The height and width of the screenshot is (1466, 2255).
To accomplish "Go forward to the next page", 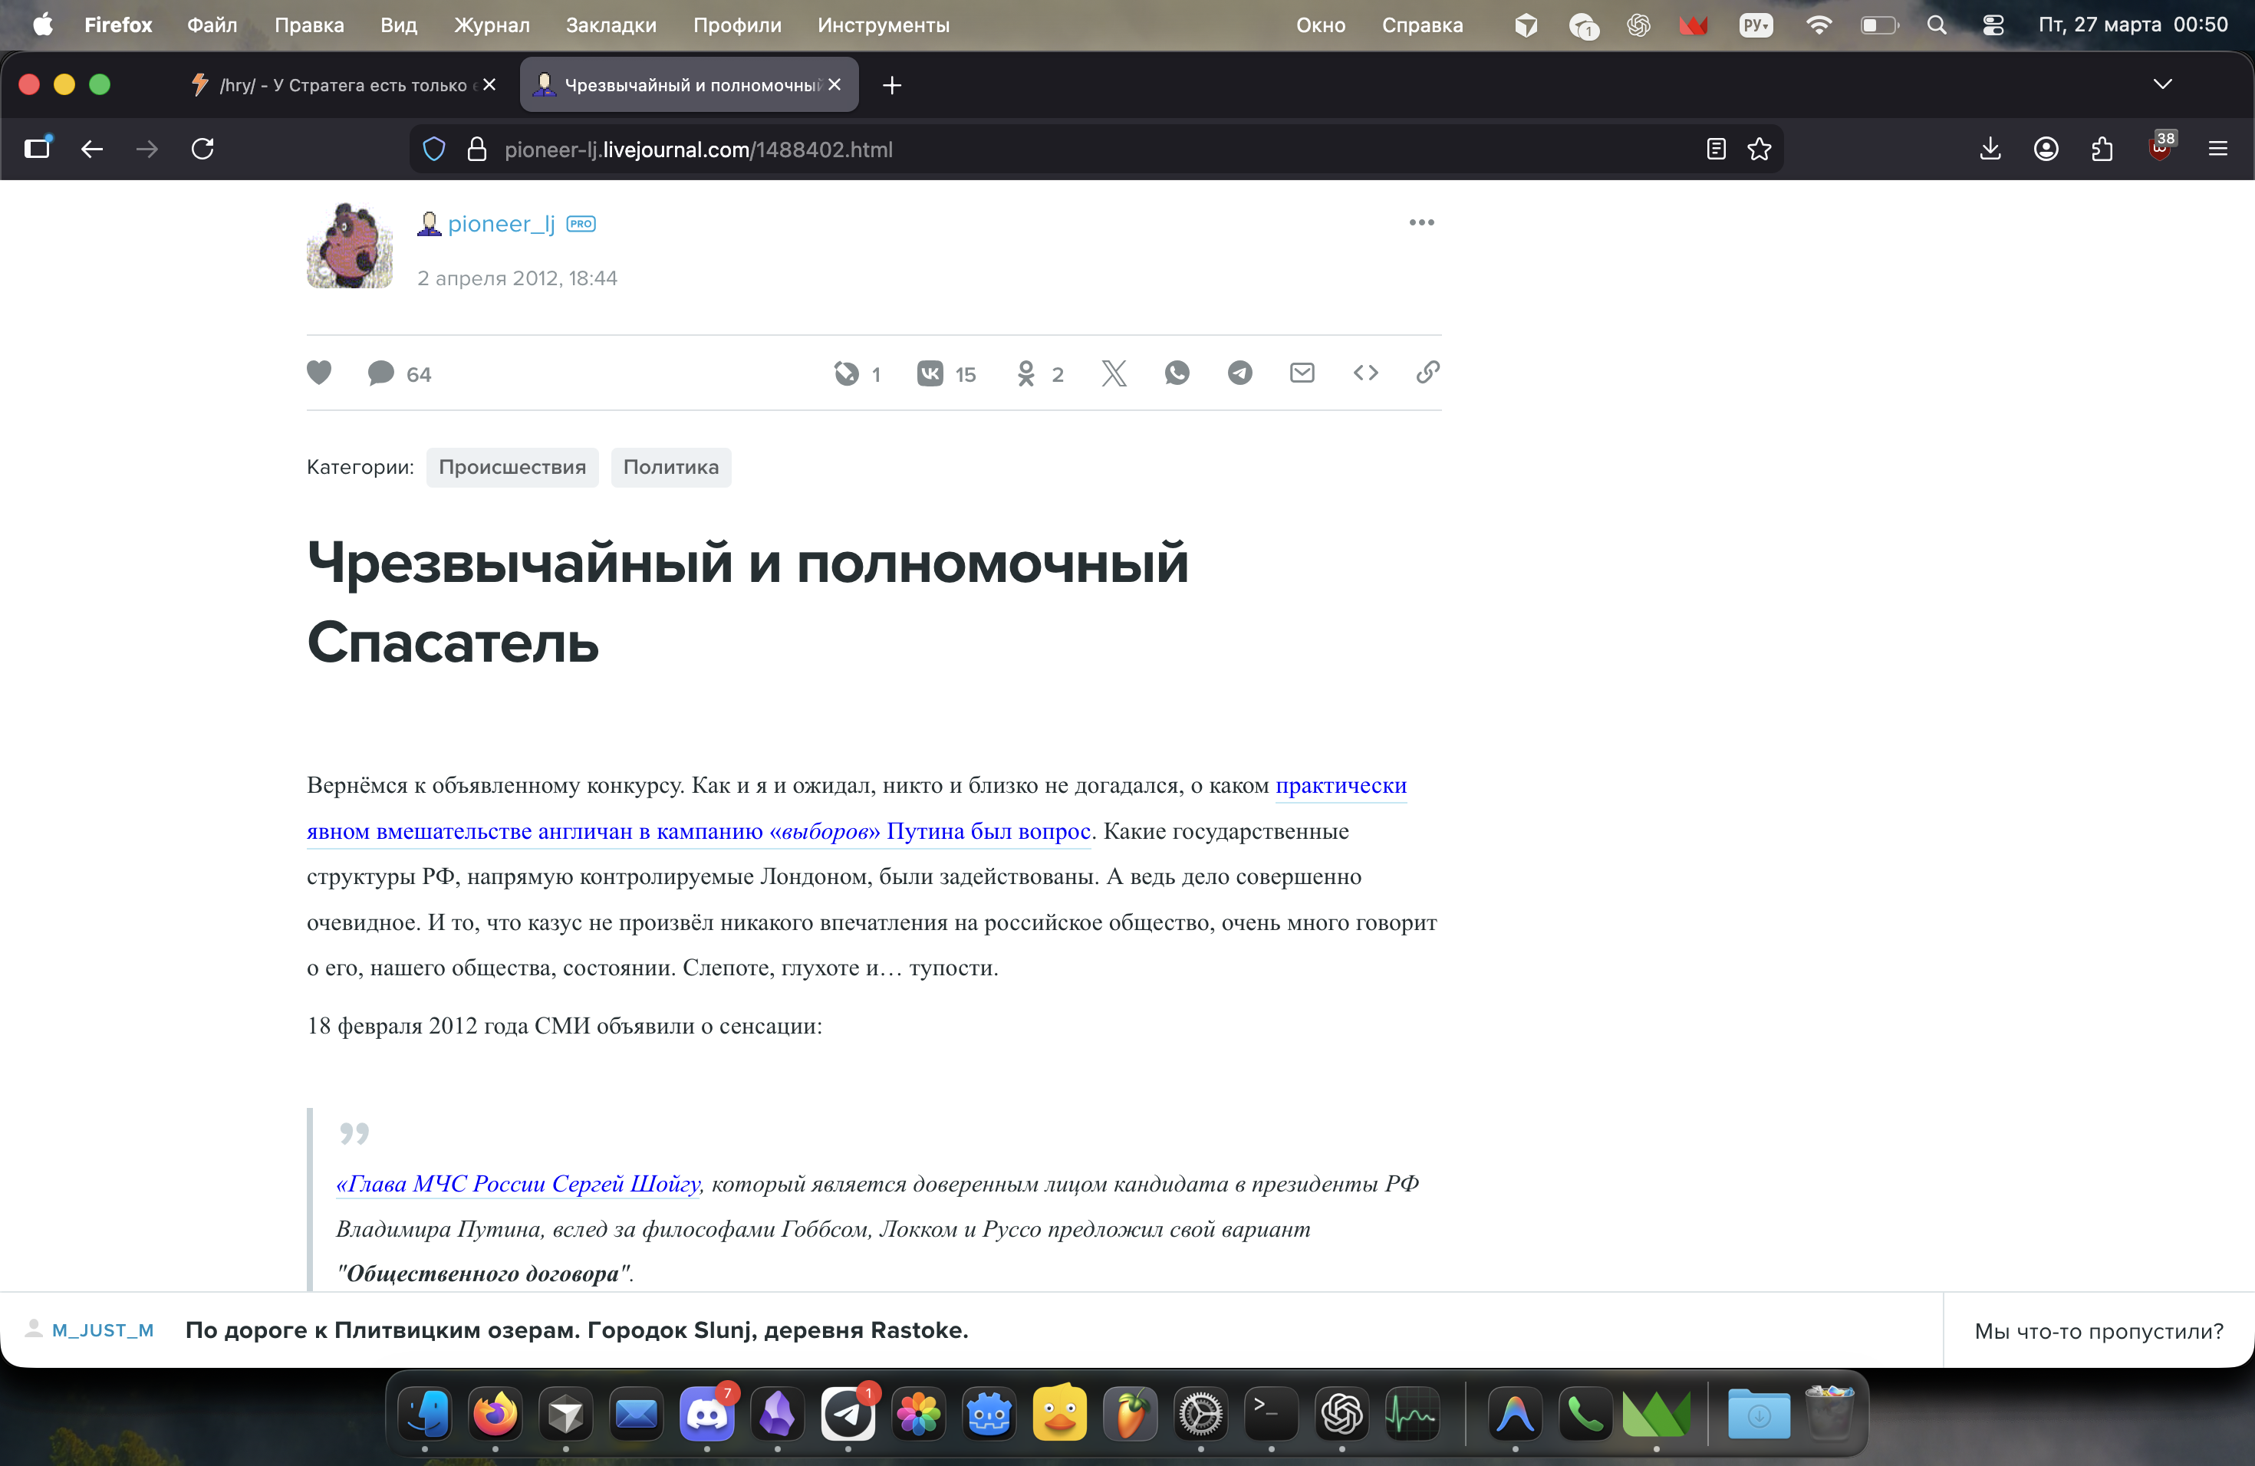I will coord(146,149).
